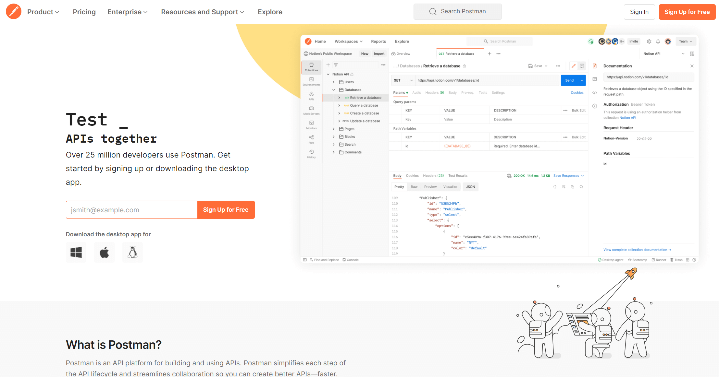719x377 pixels.
Task: Click Sign Up for Free beside email field
Action: tap(226, 210)
